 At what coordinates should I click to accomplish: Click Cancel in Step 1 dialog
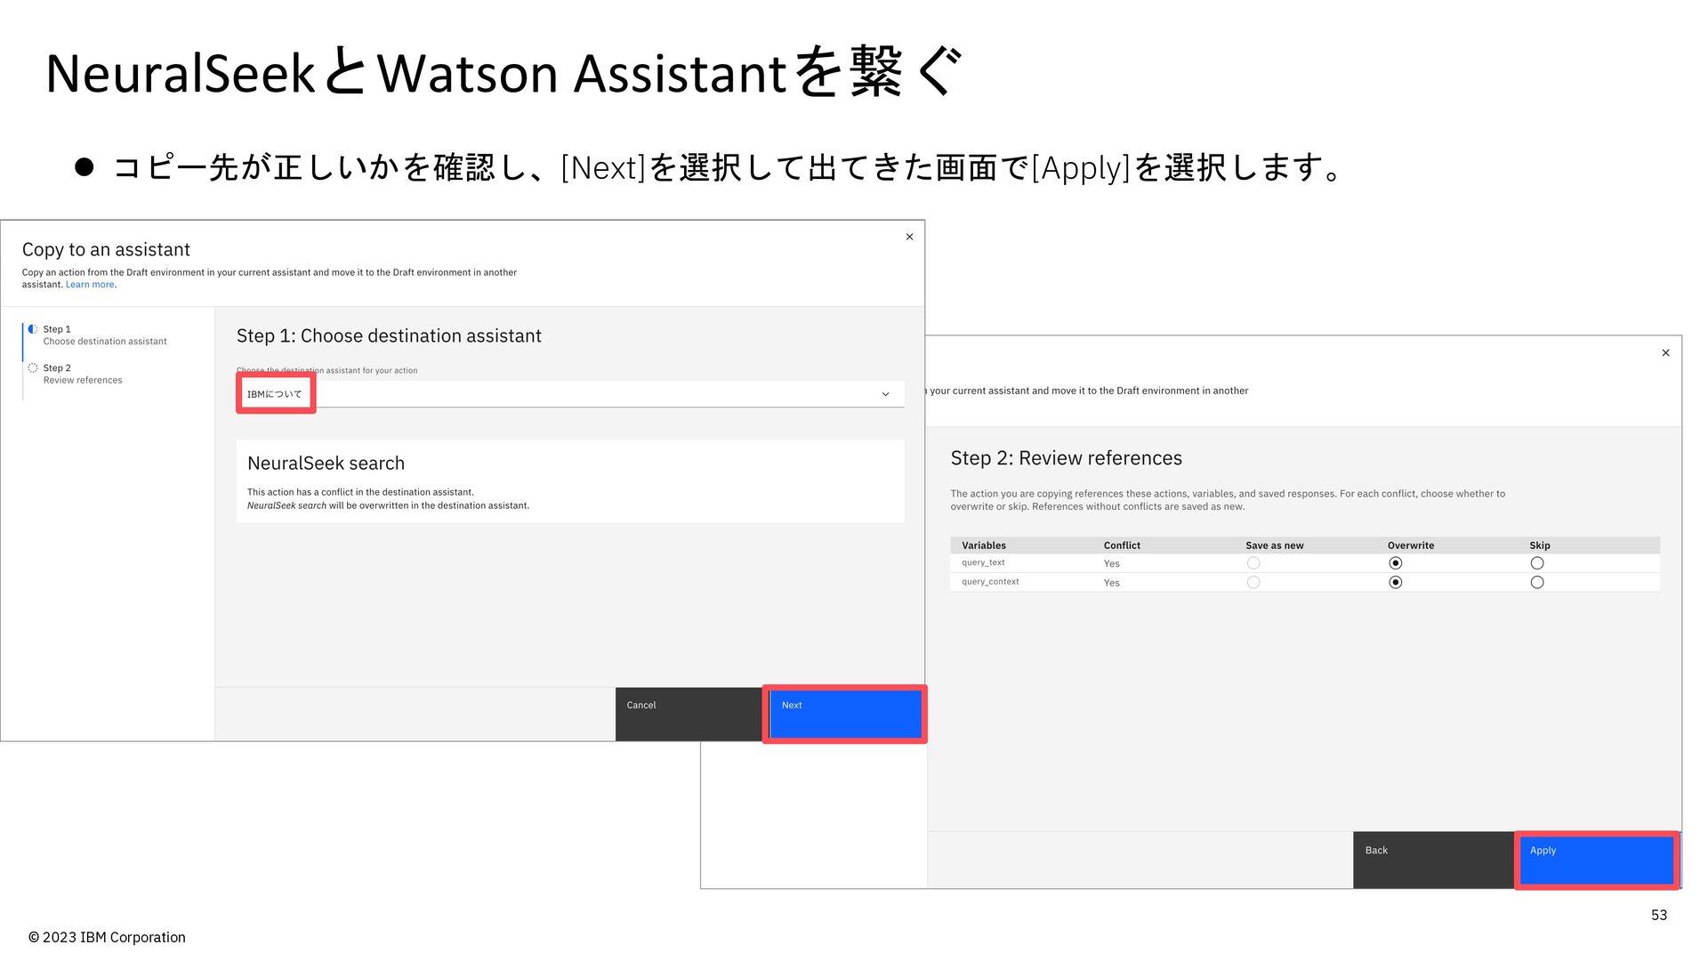pyautogui.click(x=689, y=714)
